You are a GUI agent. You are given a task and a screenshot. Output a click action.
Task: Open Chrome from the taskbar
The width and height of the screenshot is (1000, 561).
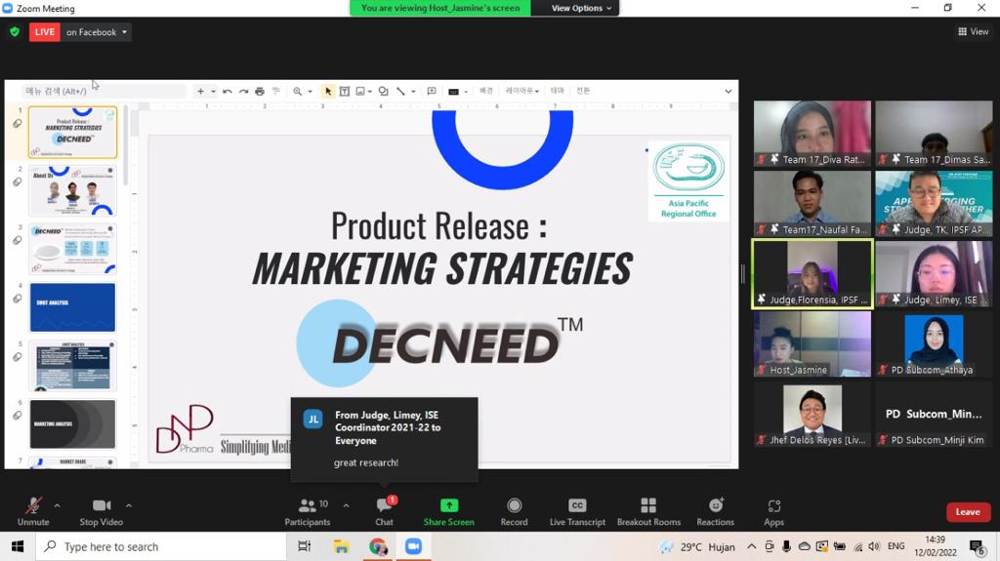378,546
